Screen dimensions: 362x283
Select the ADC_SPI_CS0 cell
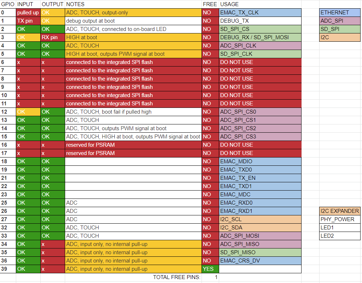pos(260,112)
